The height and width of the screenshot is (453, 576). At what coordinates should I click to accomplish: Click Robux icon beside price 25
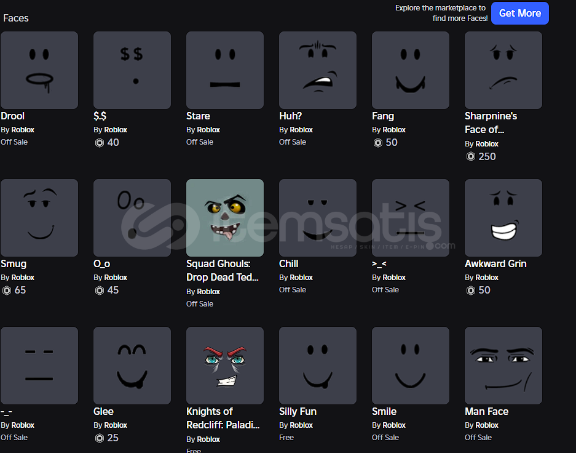point(100,438)
